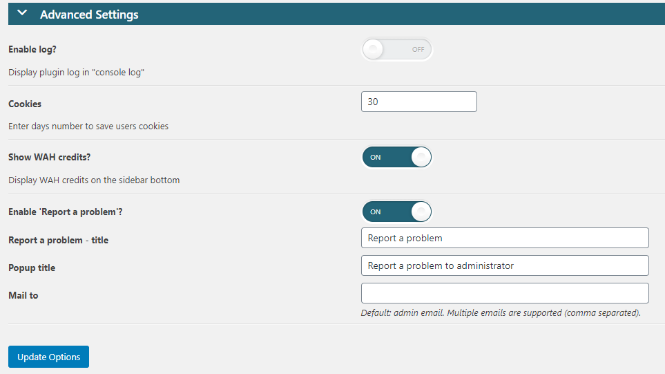Screen dimensions: 665x374
Task: Collapse the Advanced Settings chevron
Action: pyautogui.click(x=22, y=13)
